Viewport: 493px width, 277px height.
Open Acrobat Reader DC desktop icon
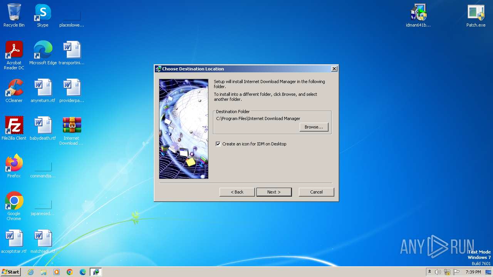click(x=14, y=55)
